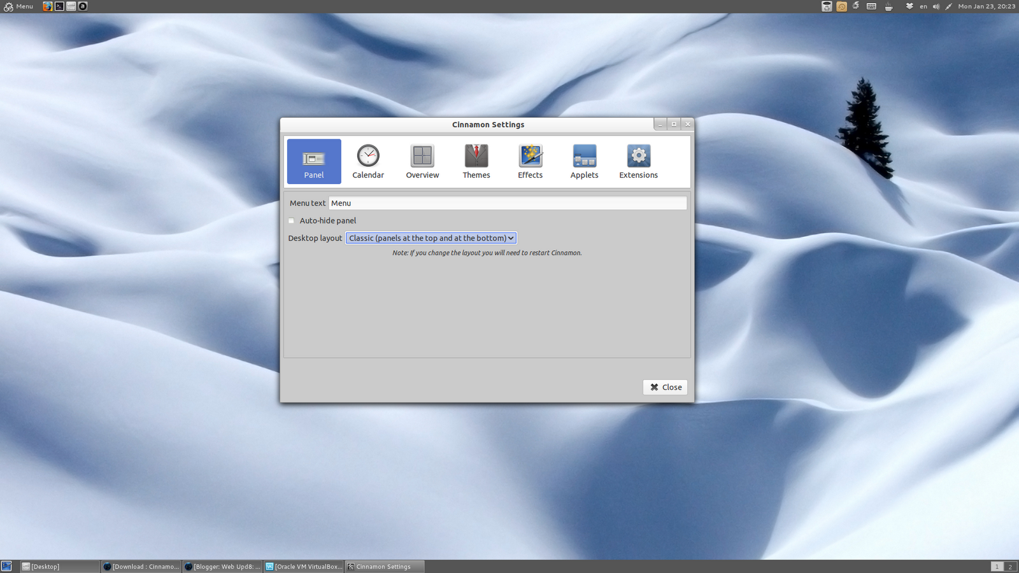Select the Panel settings icon

[x=313, y=161]
